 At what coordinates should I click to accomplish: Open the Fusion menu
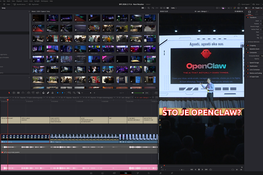coord(26,1)
